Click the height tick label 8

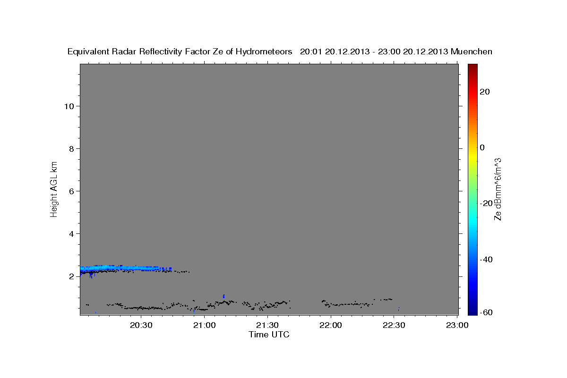coord(72,148)
